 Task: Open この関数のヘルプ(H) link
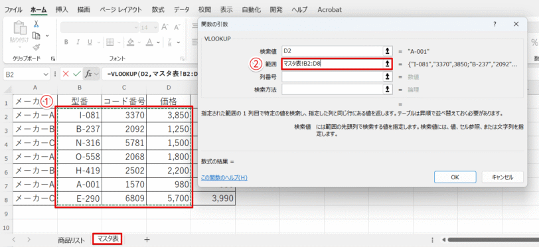coord(224,177)
